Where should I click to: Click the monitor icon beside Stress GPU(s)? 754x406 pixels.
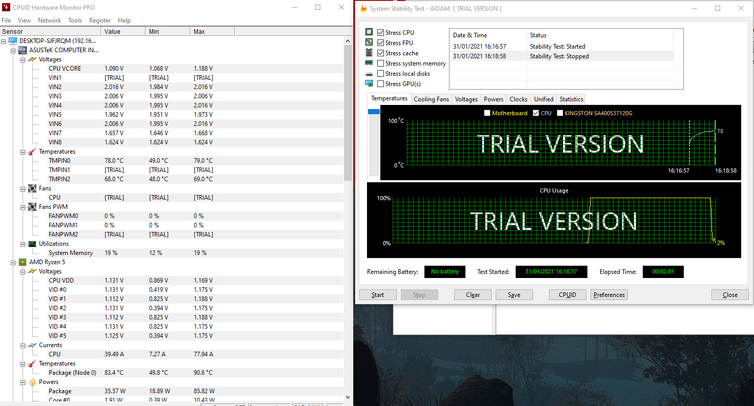369,83
